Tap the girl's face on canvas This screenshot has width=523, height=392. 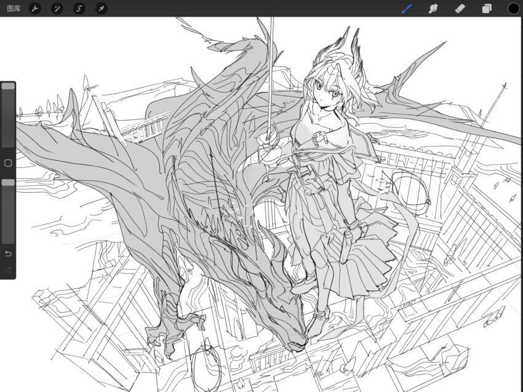[326, 92]
